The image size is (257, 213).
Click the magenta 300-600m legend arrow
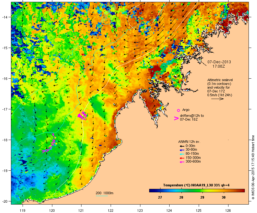182,162
